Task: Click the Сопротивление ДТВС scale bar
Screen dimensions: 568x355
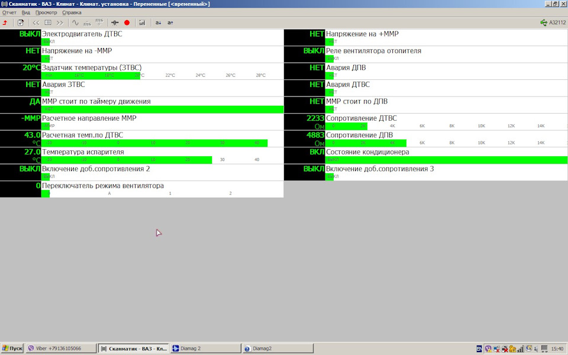Action: [447, 126]
